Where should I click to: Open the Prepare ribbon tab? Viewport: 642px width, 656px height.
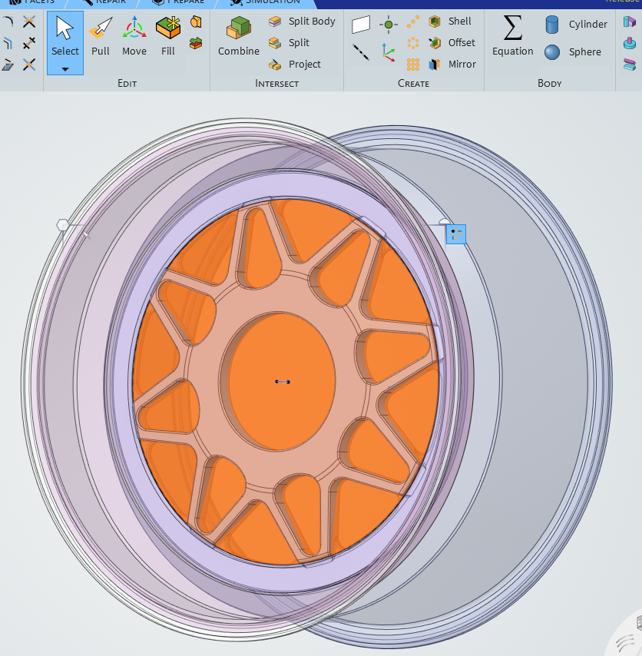click(181, 2)
